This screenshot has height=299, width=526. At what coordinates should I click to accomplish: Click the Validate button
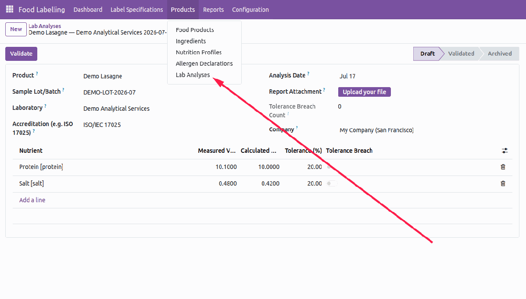[x=21, y=53]
